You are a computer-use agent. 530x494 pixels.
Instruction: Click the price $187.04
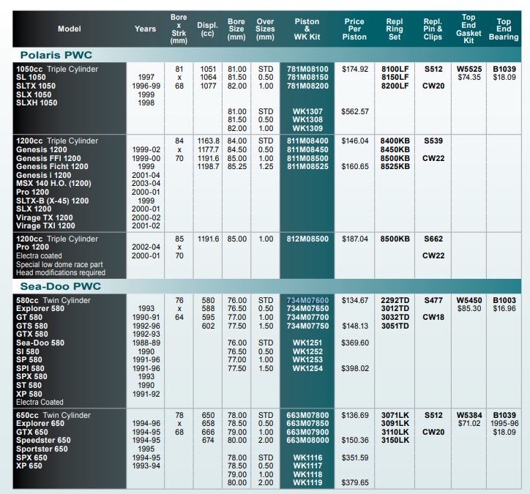point(355,239)
